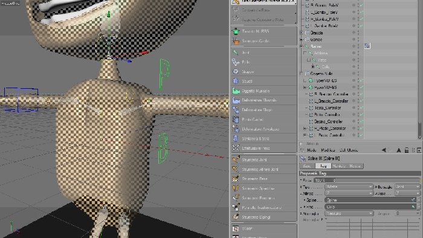Switch to the Mostra tab
The width and height of the screenshot is (423, 238).
click(x=355, y=166)
